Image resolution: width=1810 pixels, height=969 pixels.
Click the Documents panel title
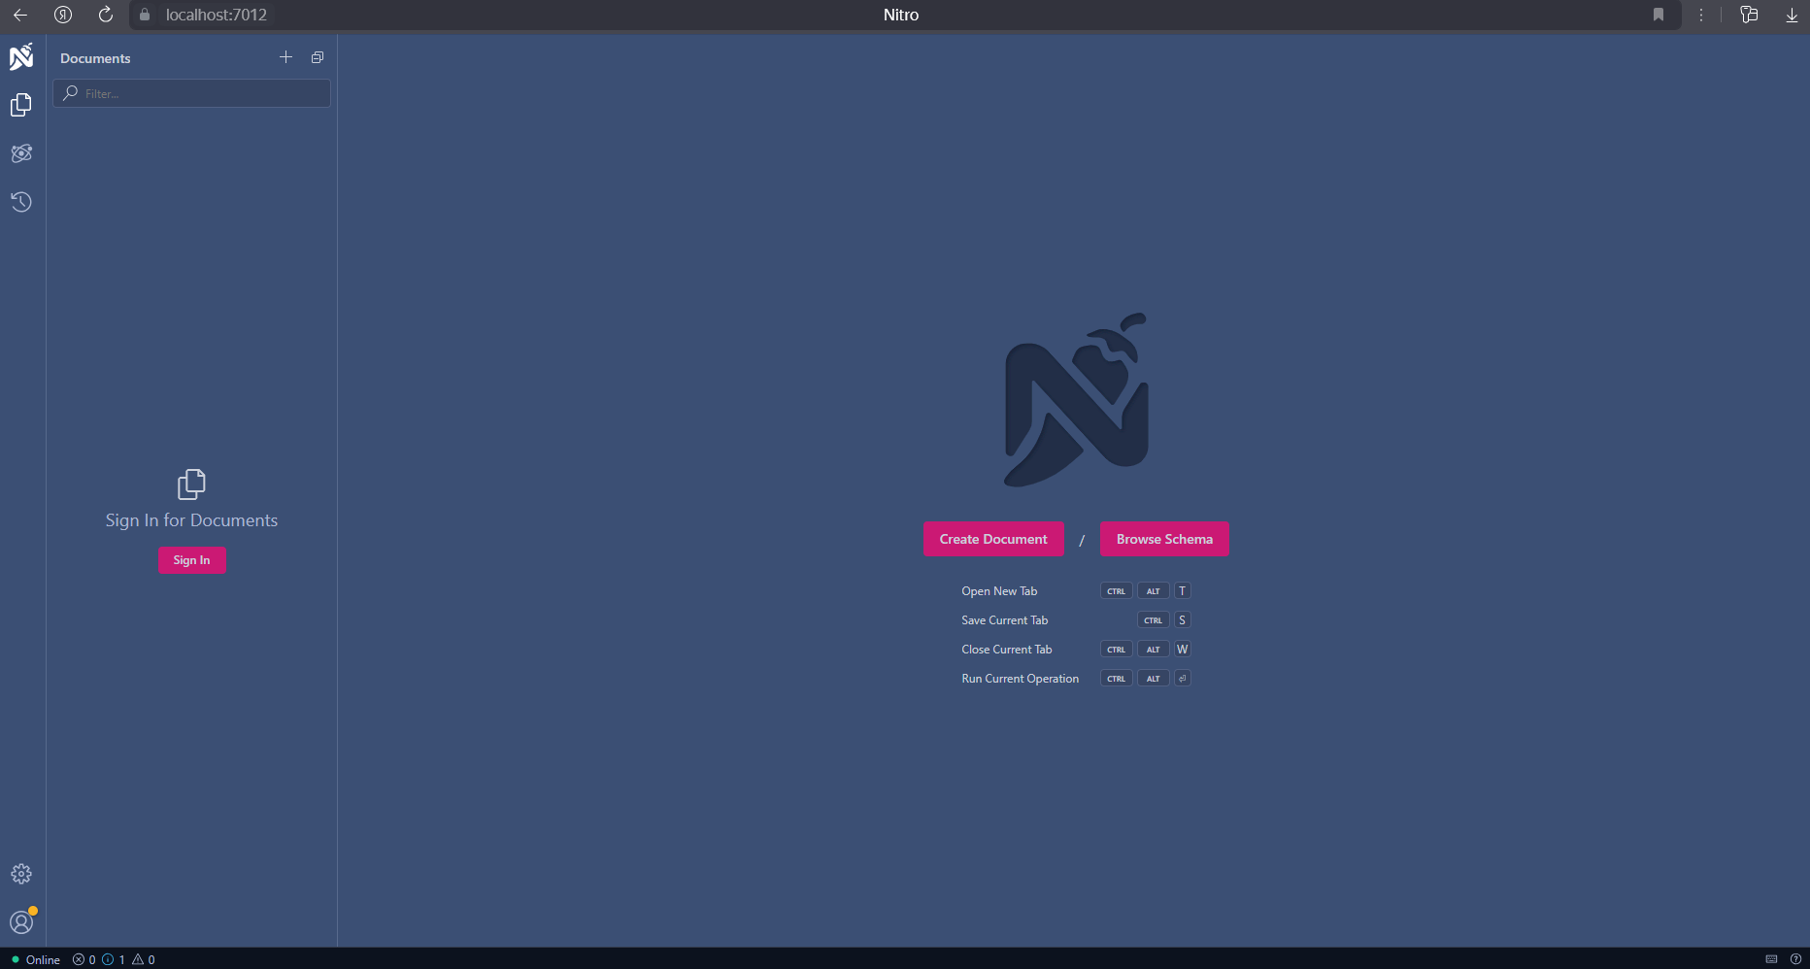(x=95, y=58)
